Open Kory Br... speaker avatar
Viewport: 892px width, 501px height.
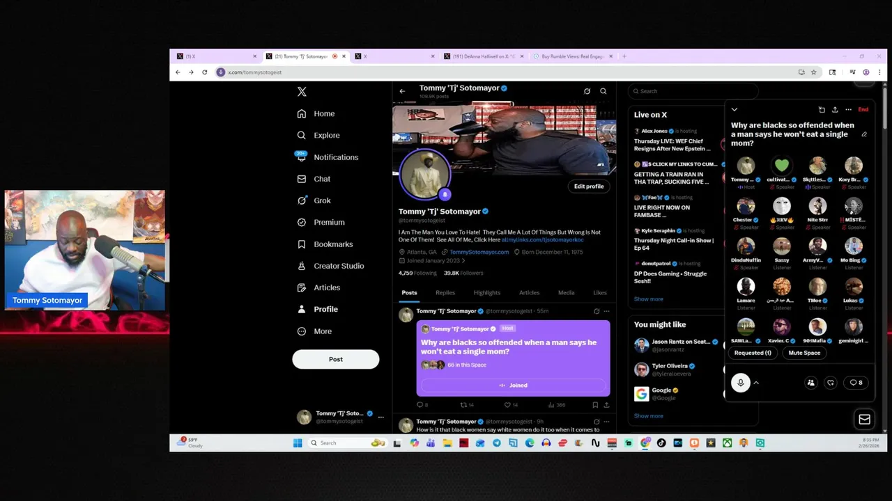[x=854, y=166]
